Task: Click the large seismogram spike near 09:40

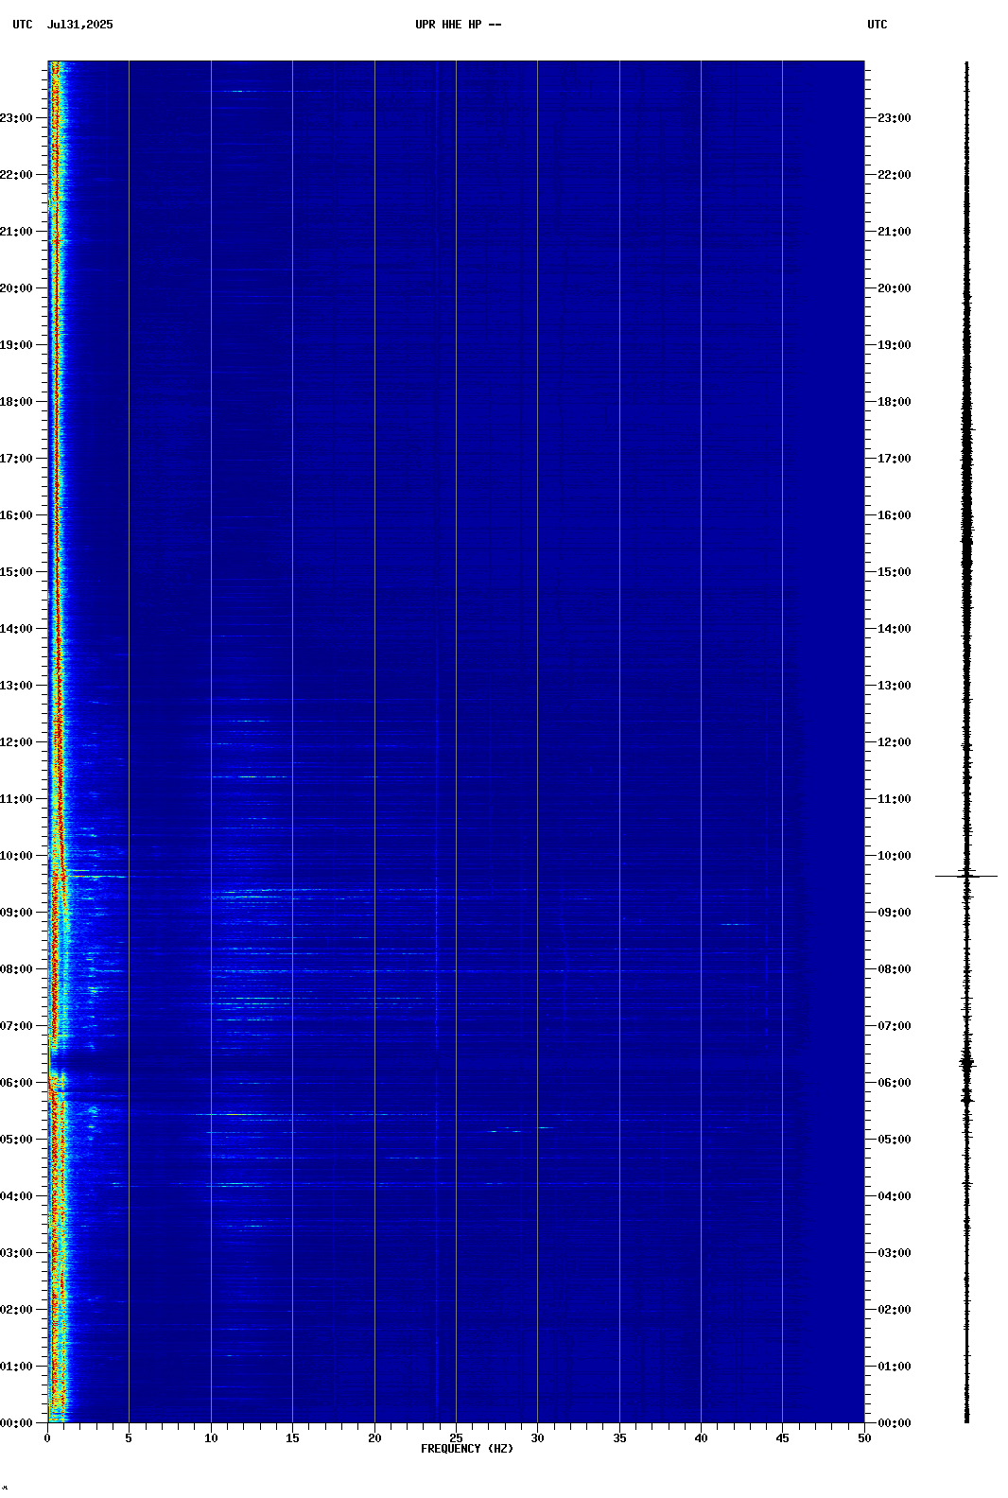Action: (966, 876)
